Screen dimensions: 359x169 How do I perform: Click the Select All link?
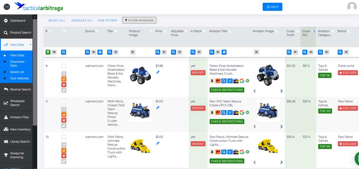tap(57, 20)
